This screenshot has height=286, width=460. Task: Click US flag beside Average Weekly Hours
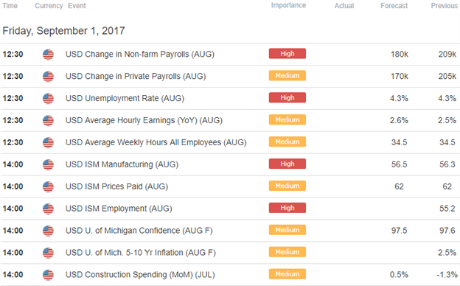[48, 142]
